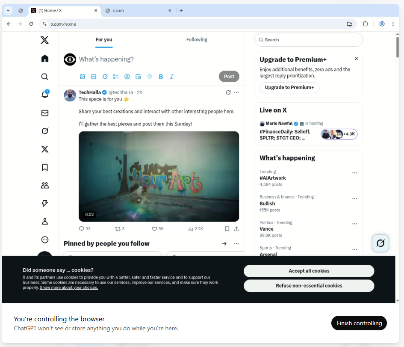Open Explore search icon in sidebar
This screenshot has width=404, height=347.
[45, 77]
